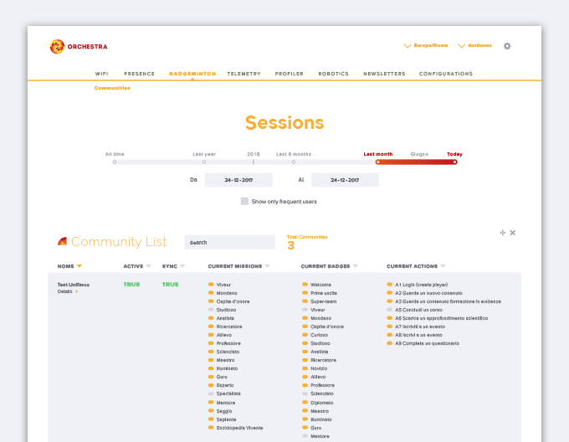Click the Community List search field
569x442 pixels.
229,242
